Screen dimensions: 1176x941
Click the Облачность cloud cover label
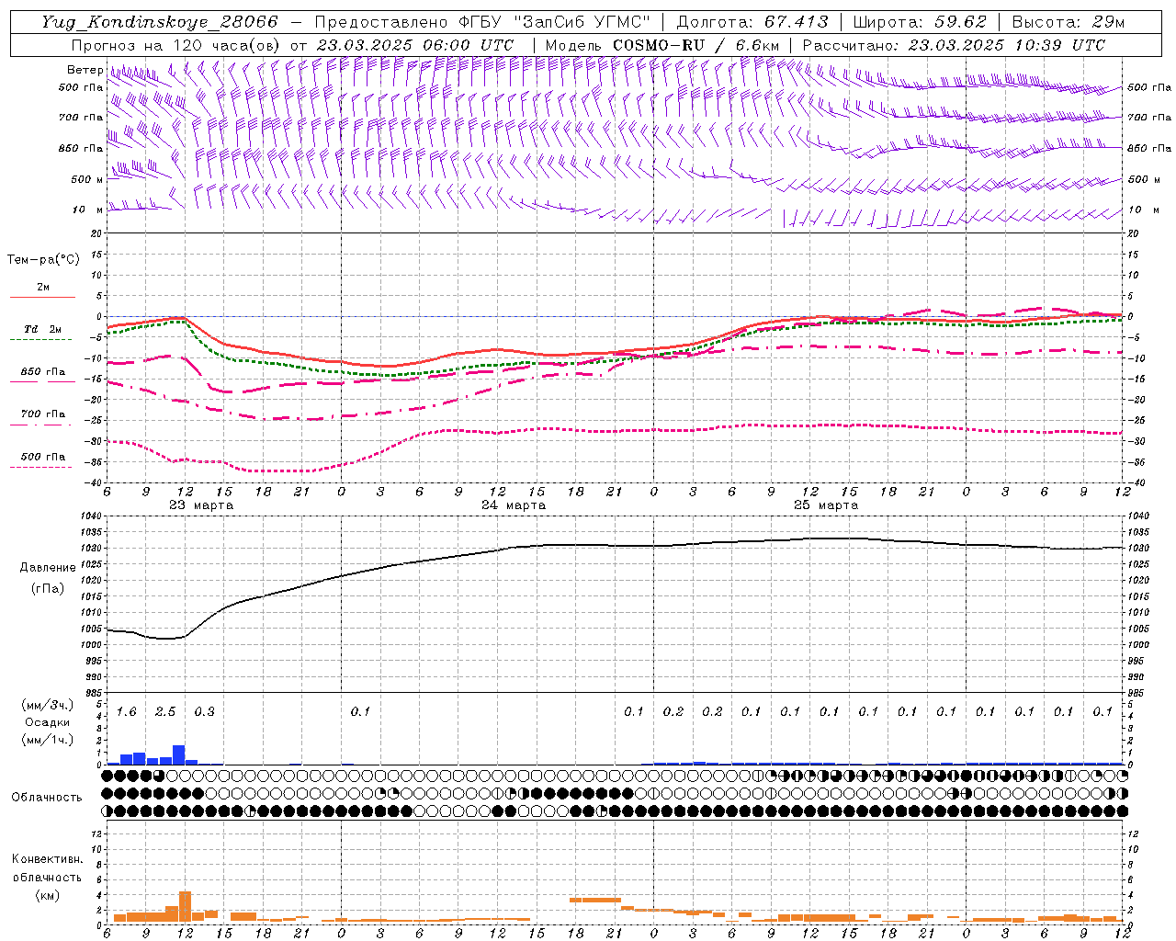pos(47,798)
